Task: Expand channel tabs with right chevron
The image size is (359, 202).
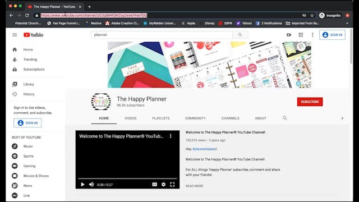Action: click(342, 118)
